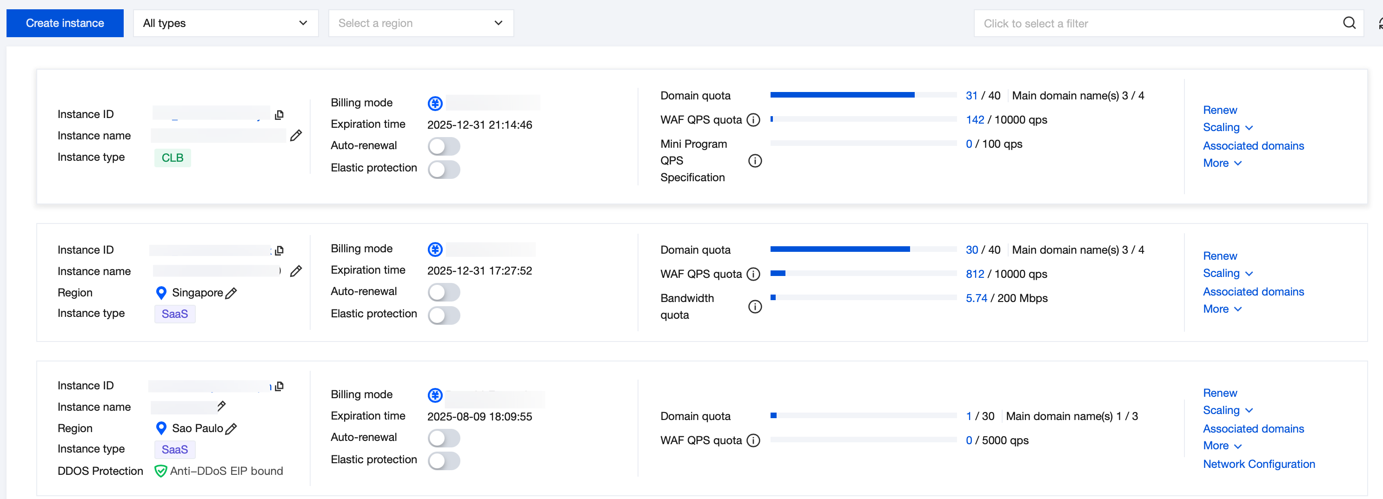Copy the CLB instance ID

coord(279,115)
